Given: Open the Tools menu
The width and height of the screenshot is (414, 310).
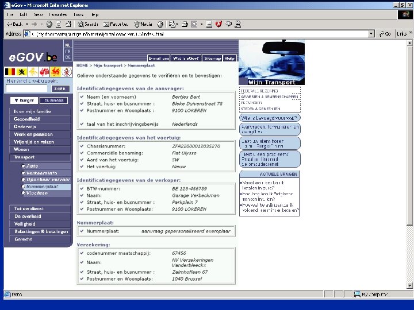Looking at the screenshot, I should coord(78,14).
